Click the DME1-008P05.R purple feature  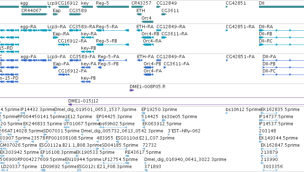132,90
